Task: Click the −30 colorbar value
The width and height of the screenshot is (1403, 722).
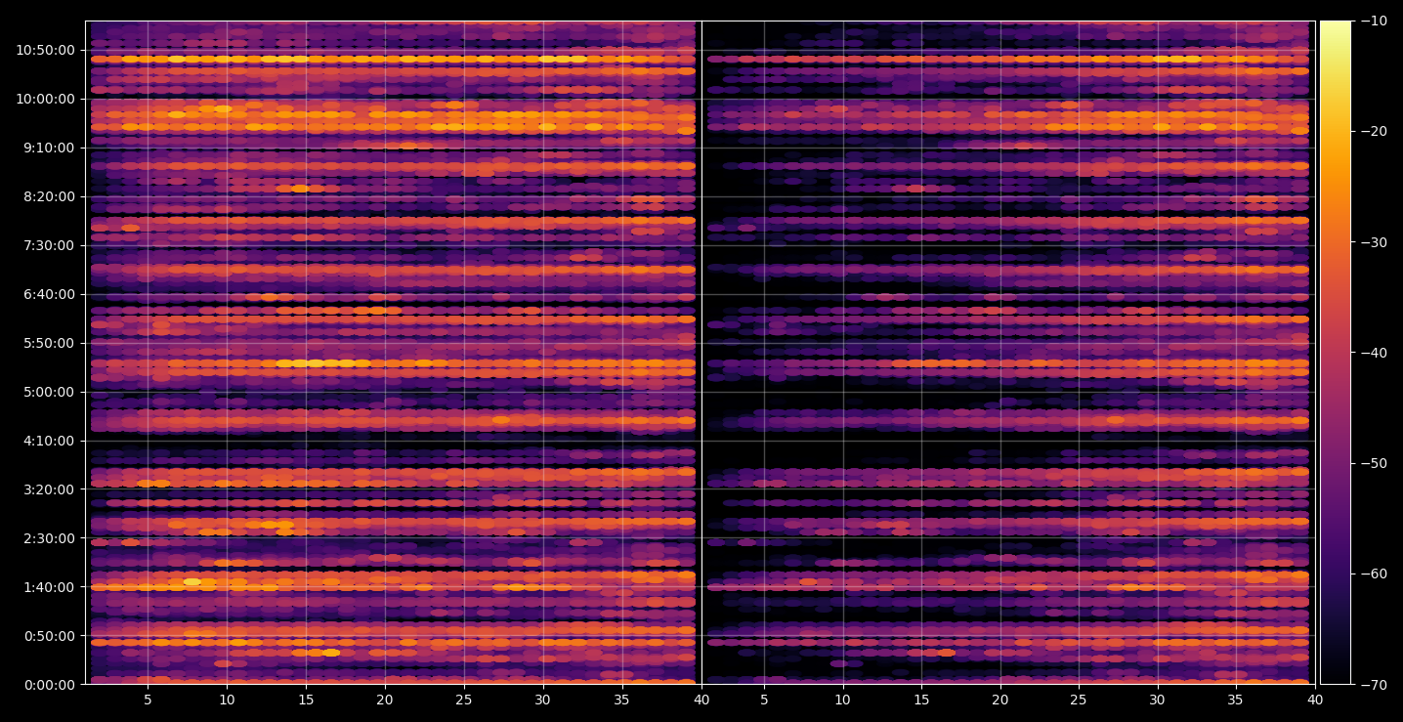Action: click(1373, 242)
